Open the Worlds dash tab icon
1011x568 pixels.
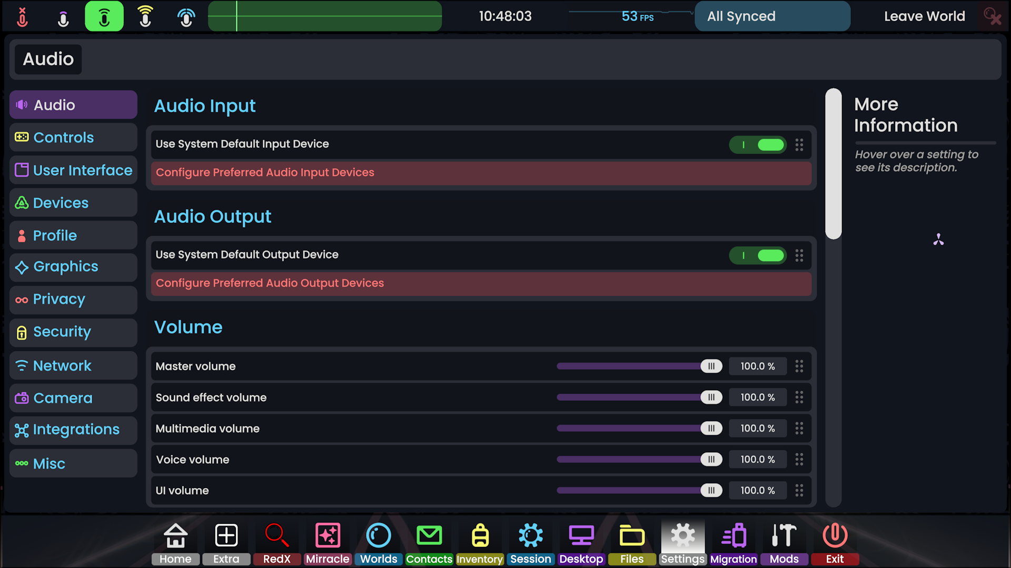[x=379, y=536]
